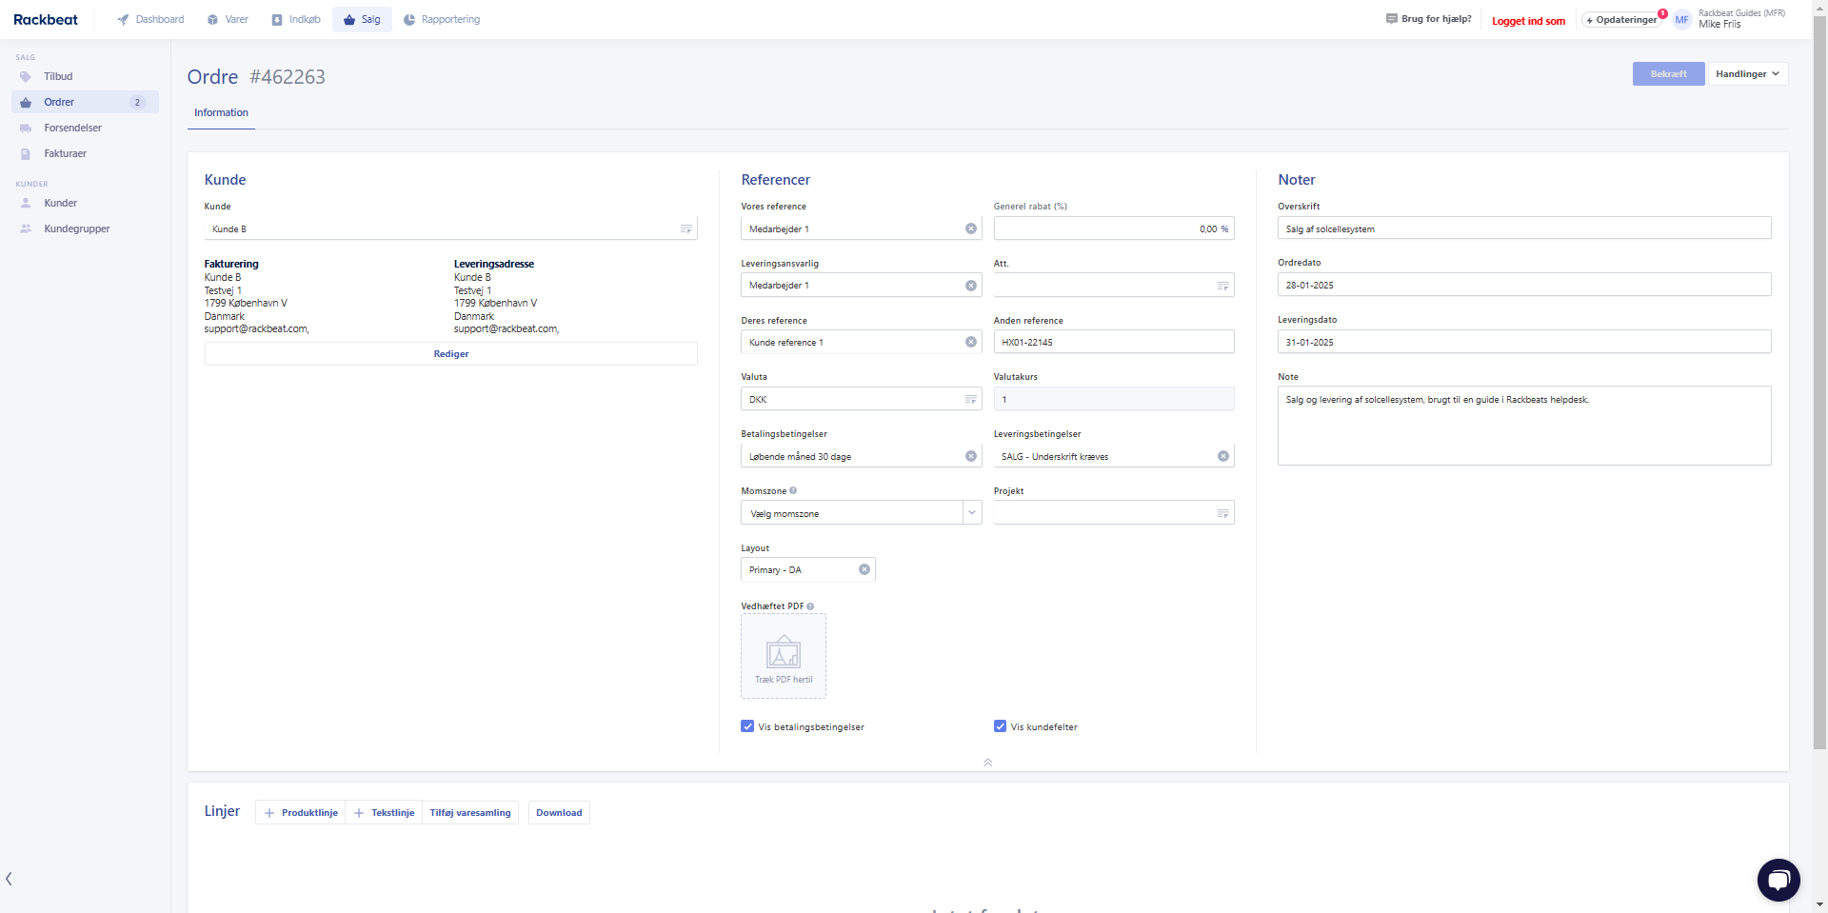
Task: Click into the Anden reference field
Action: click(1114, 343)
